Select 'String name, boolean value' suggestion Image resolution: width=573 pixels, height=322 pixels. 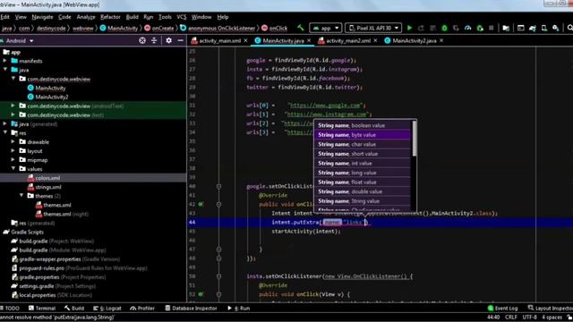pyautogui.click(x=363, y=125)
